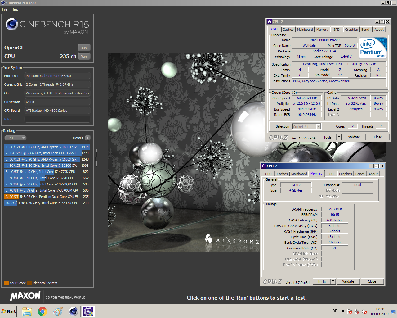Switch to Caches tab in upper CPU-Z window

point(288,30)
